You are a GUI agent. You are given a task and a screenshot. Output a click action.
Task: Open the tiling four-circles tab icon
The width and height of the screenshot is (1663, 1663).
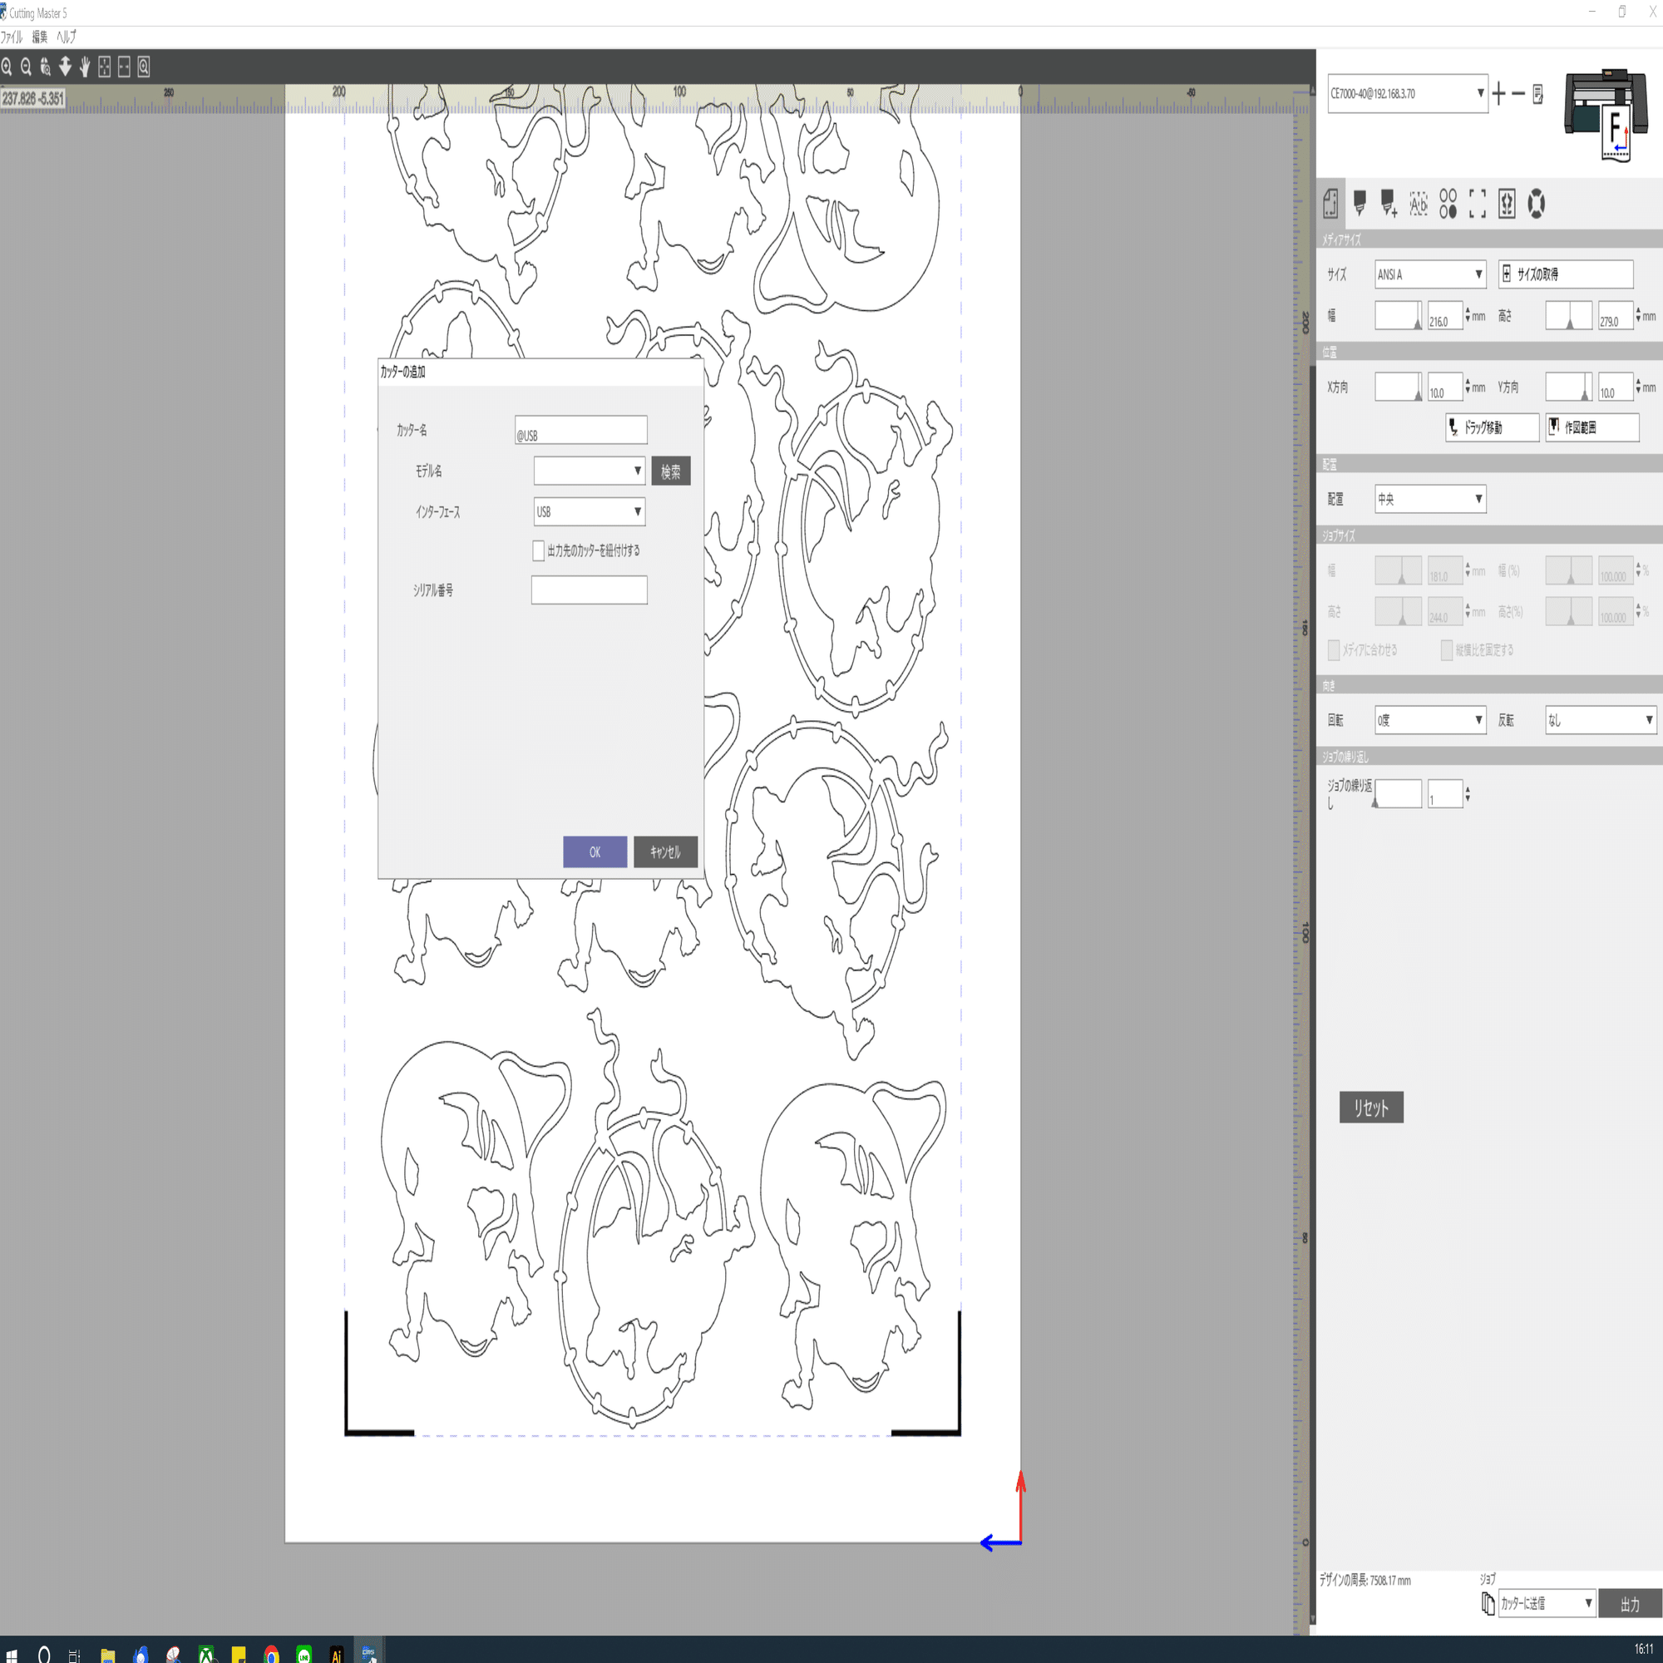(1448, 204)
